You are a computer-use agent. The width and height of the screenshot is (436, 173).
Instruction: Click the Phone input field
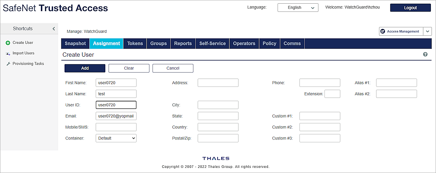[320, 83]
